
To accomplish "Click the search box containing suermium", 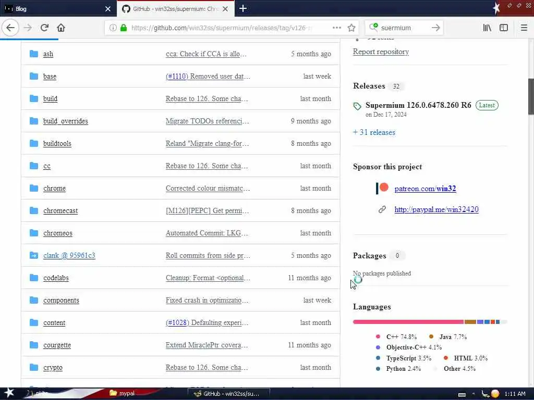I will tap(404, 28).
